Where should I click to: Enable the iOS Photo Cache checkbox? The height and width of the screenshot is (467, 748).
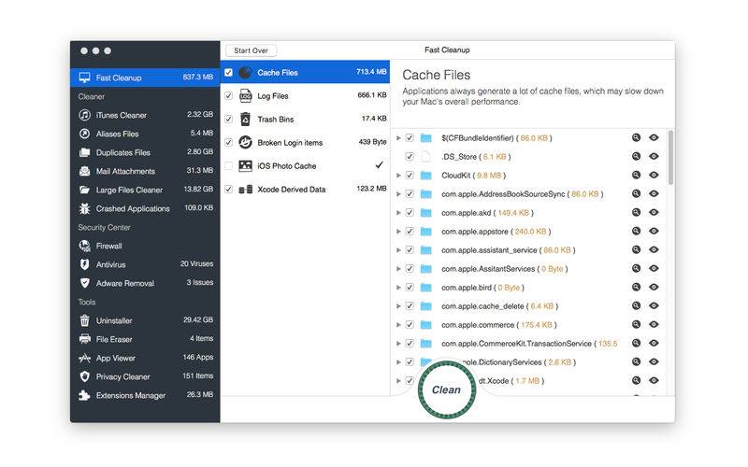pyautogui.click(x=228, y=166)
